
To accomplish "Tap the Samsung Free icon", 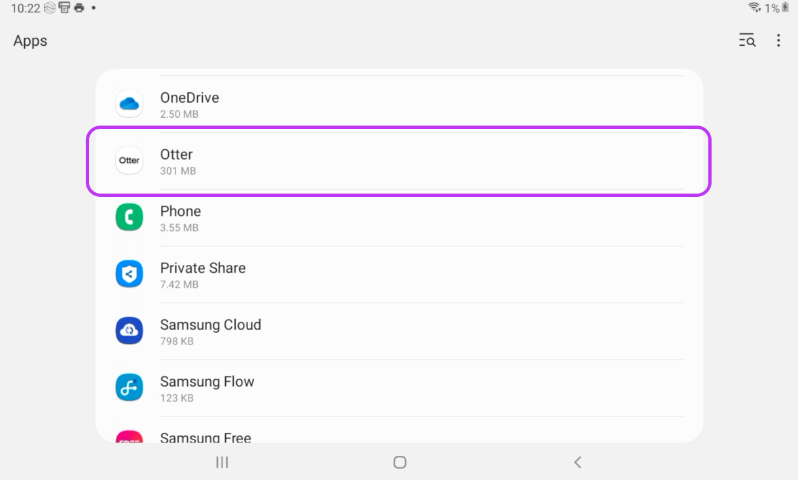I will click(130, 437).
